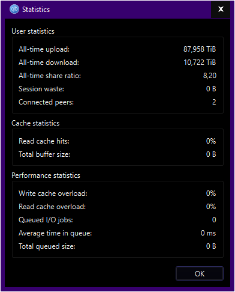Click the 8,20 share ratio value

210,76
